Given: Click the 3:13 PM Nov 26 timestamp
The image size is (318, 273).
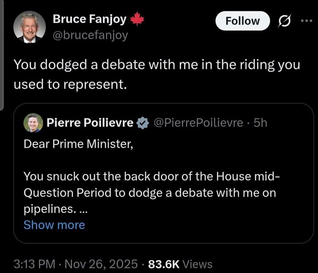Looking at the screenshot, I should (x=76, y=263).
